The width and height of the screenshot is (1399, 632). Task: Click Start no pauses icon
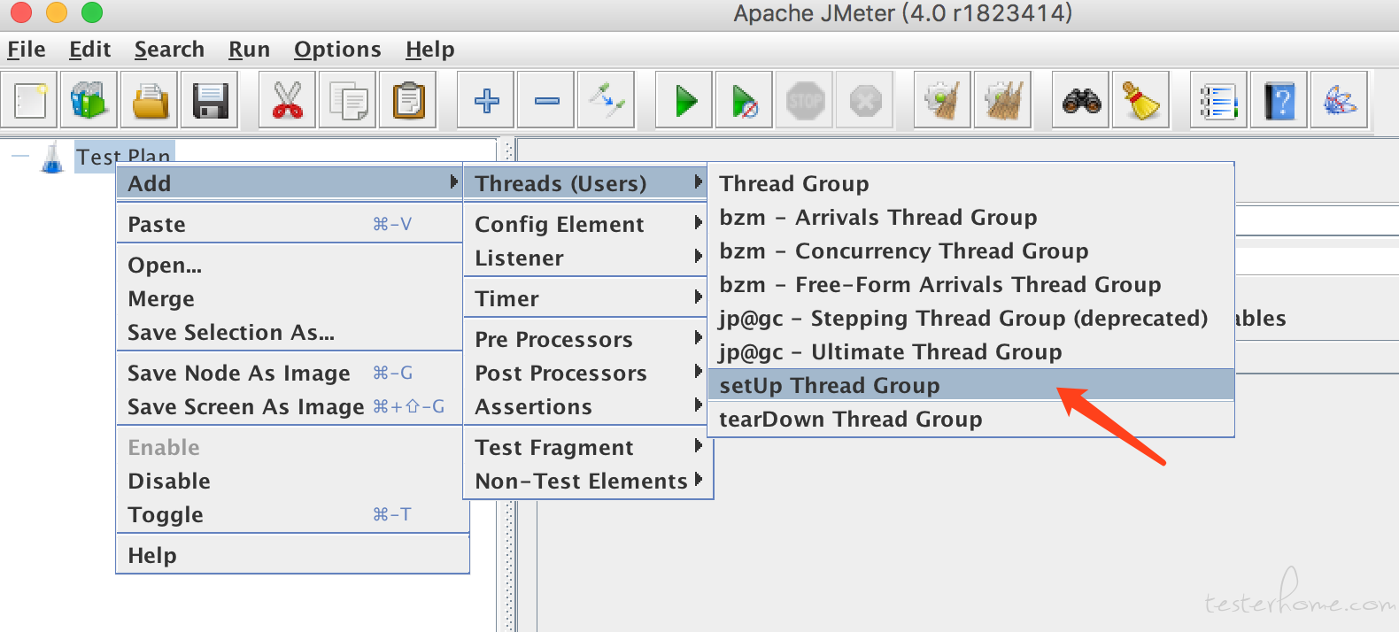point(745,100)
